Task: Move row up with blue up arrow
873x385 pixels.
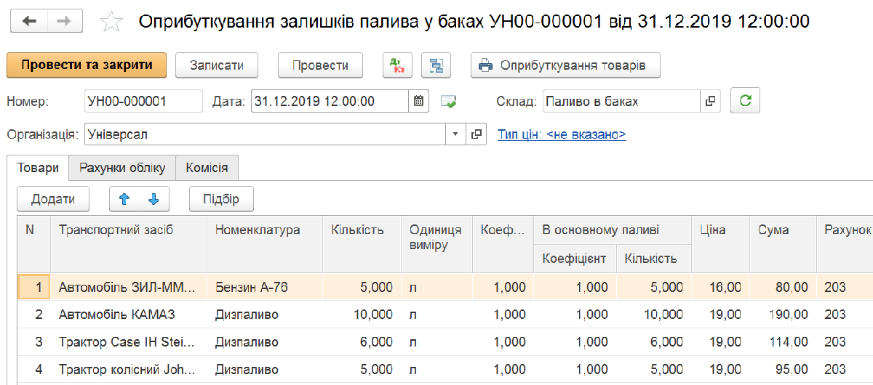Action: tap(124, 199)
